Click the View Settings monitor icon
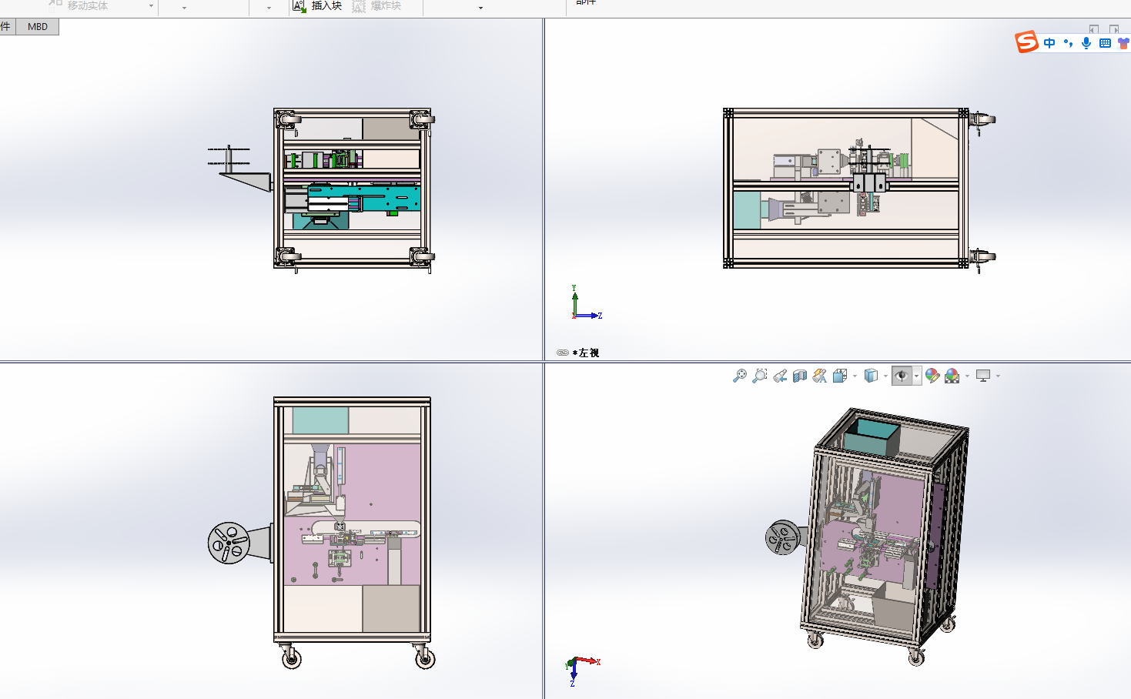The image size is (1131, 699). tap(983, 376)
